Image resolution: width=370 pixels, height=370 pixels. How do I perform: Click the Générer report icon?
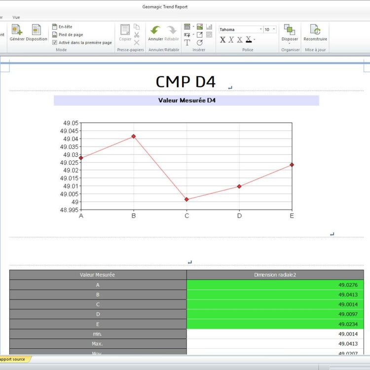click(x=17, y=32)
